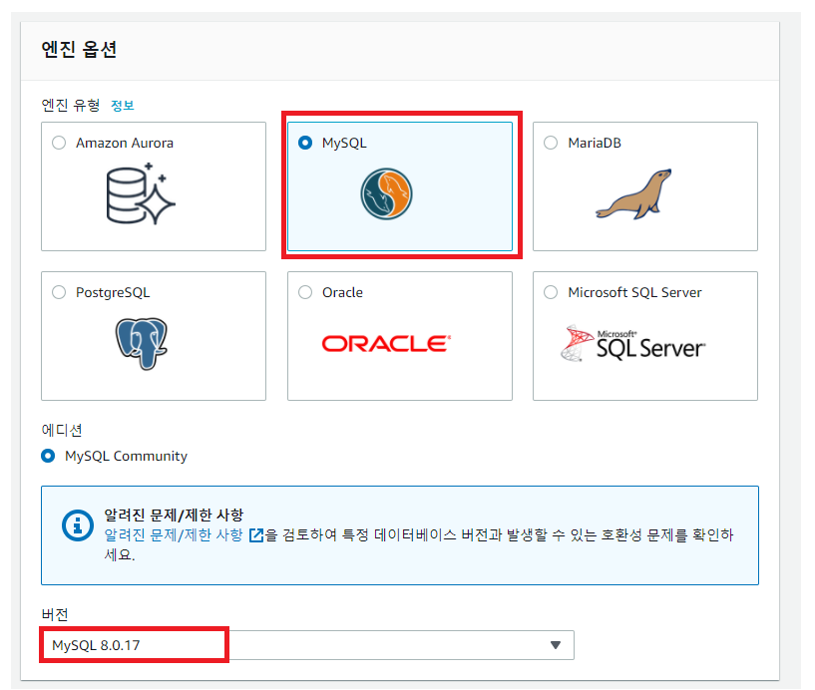Click the Microsoft SQL Server label text

634,292
